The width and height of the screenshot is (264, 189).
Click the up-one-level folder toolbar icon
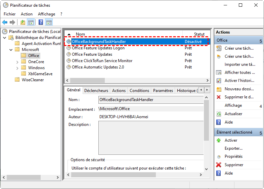pyautogui.click(x=23, y=22)
